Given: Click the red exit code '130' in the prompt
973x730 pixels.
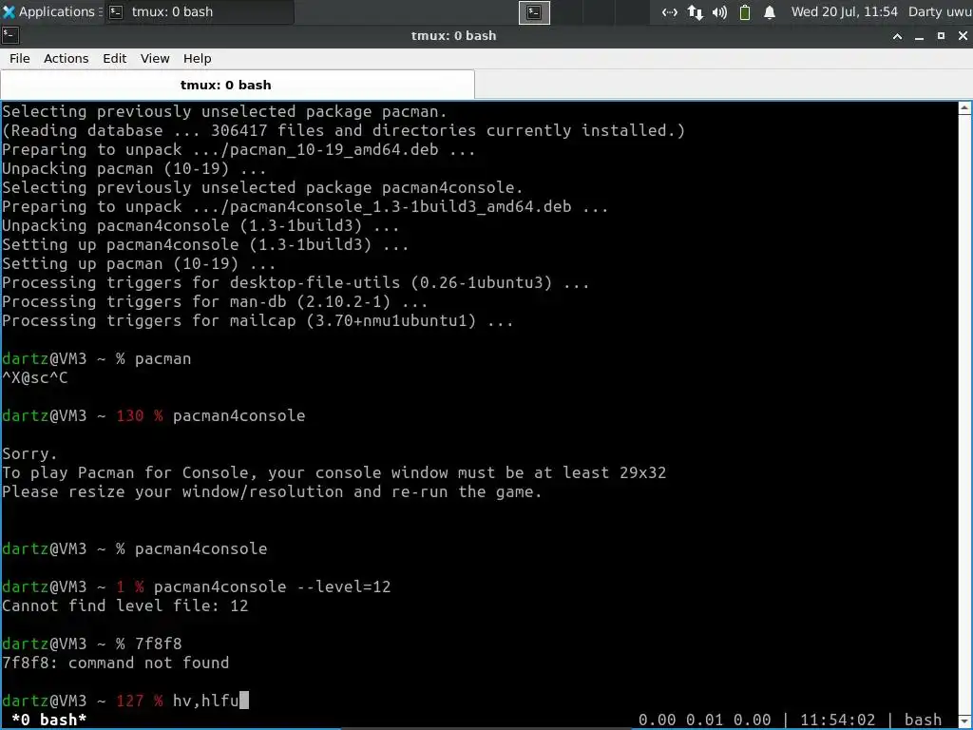Looking at the screenshot, I should pos(129,416).
